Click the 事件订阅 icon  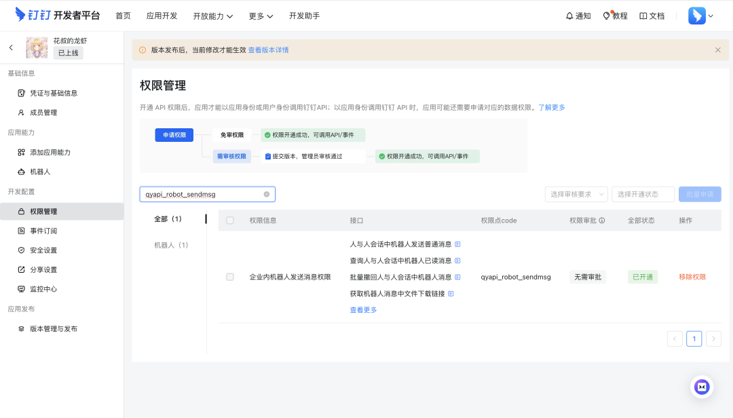pos(21,231)
